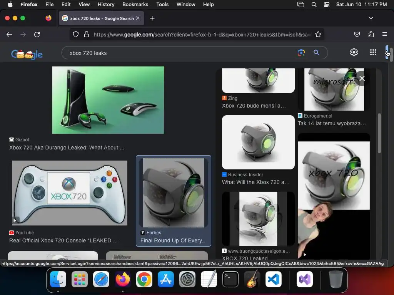Open Launchpad from the Dock

pyautogui.click(x=79, y=279)
